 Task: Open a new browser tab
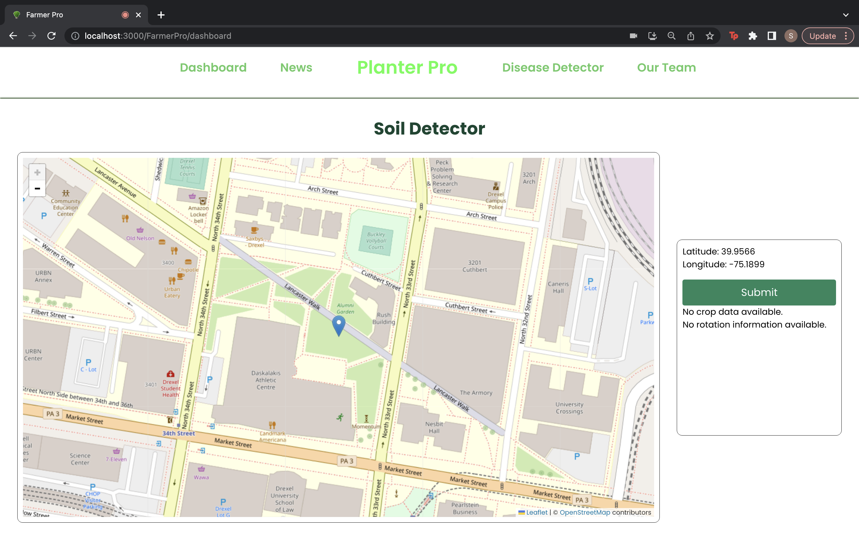[161, 15]
